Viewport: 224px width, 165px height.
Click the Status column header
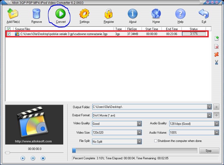tap(194, 29)
